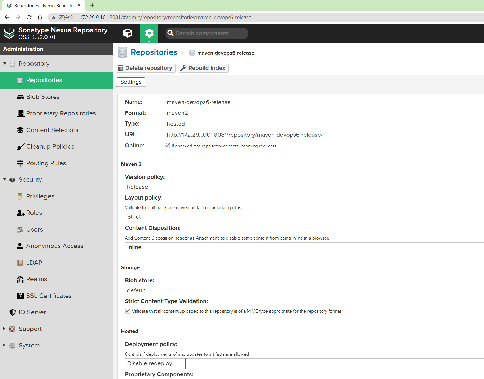Open Repositories in the sidebar

click(x=56, y=80)
